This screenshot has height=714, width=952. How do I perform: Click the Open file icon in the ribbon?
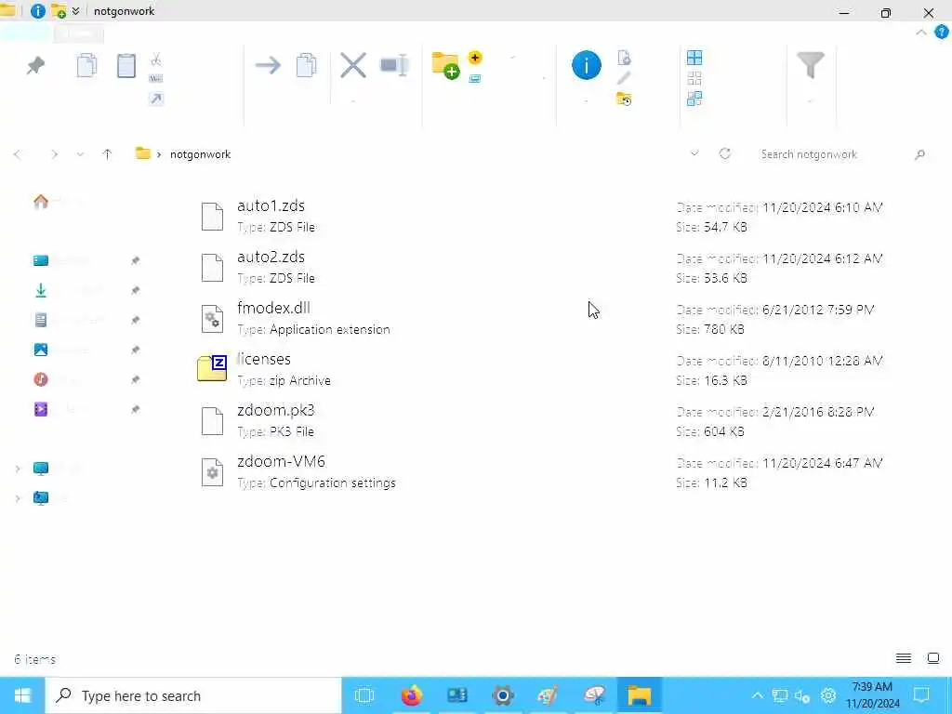click(624, 58)
